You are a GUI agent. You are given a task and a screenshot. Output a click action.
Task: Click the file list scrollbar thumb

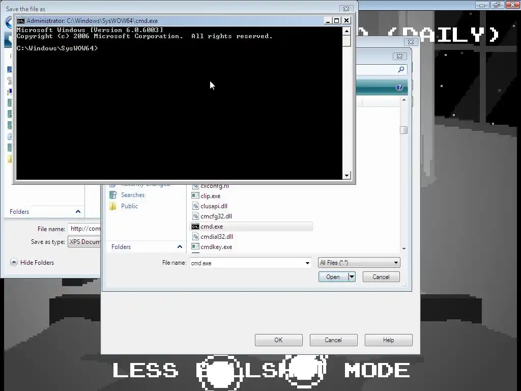[x=403, y=130]
